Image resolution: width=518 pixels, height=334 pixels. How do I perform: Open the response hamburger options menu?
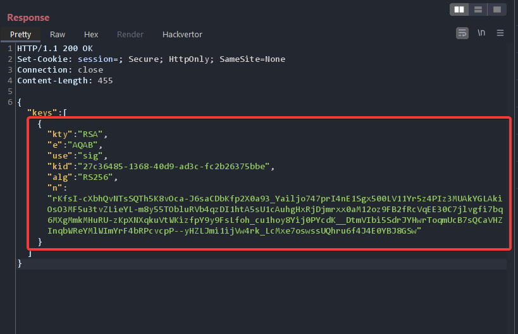pyautogui.click(x=500, y=33)
